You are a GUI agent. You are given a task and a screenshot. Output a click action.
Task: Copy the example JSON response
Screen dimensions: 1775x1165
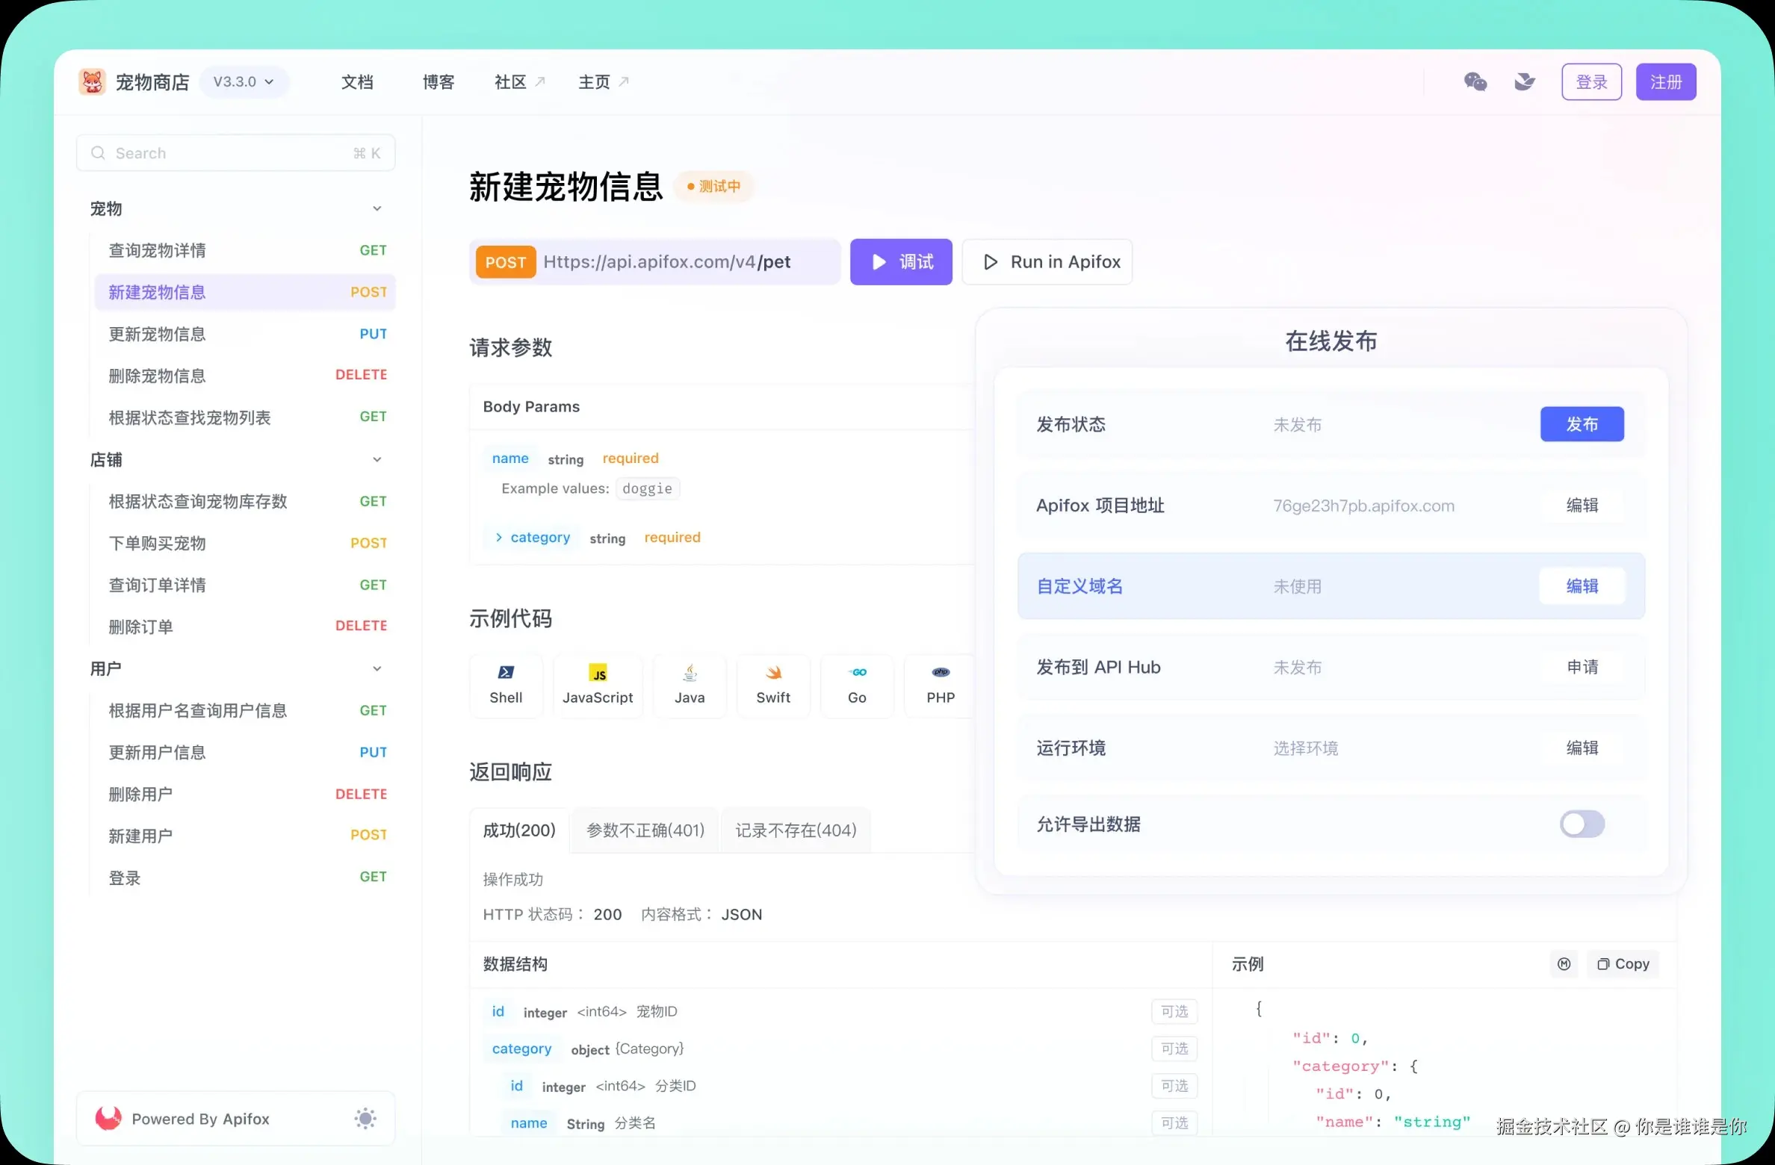point(1623,963)
